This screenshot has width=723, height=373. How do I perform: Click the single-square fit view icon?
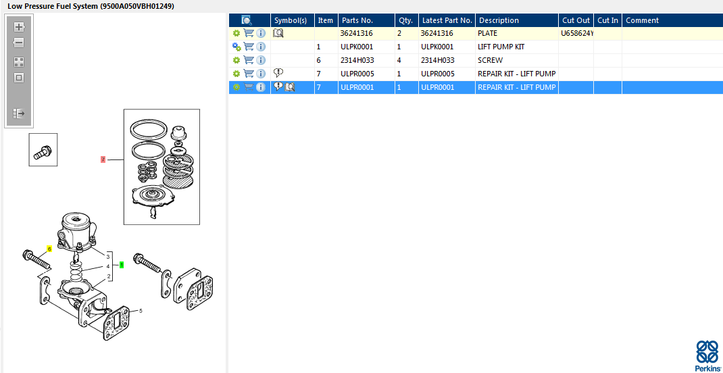19,78
